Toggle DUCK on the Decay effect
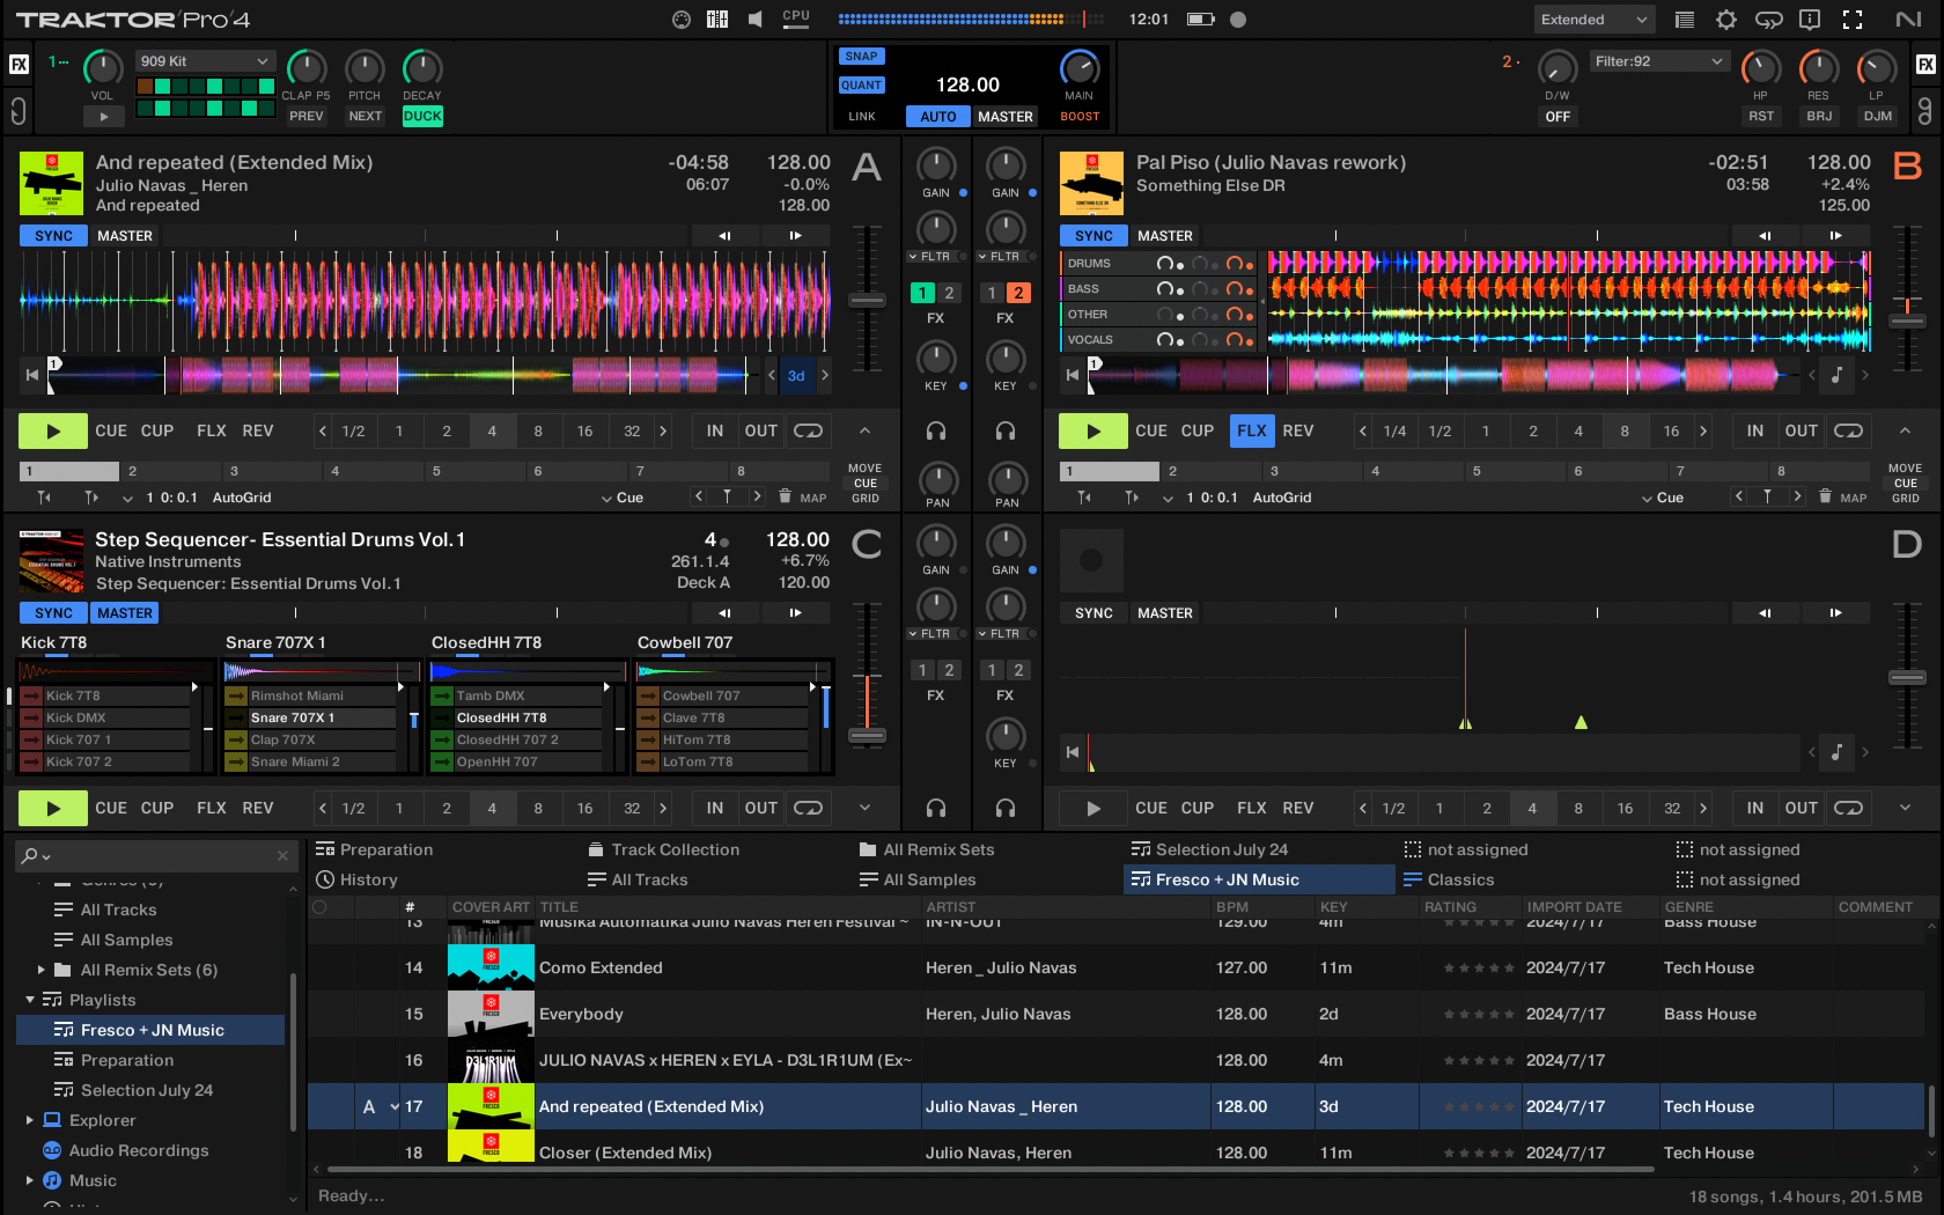Screen dimensions: 1944x1215 pyautogui.click(x=422, y=116)
